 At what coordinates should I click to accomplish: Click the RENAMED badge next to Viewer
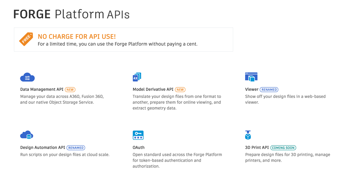[x=269, y=90]
